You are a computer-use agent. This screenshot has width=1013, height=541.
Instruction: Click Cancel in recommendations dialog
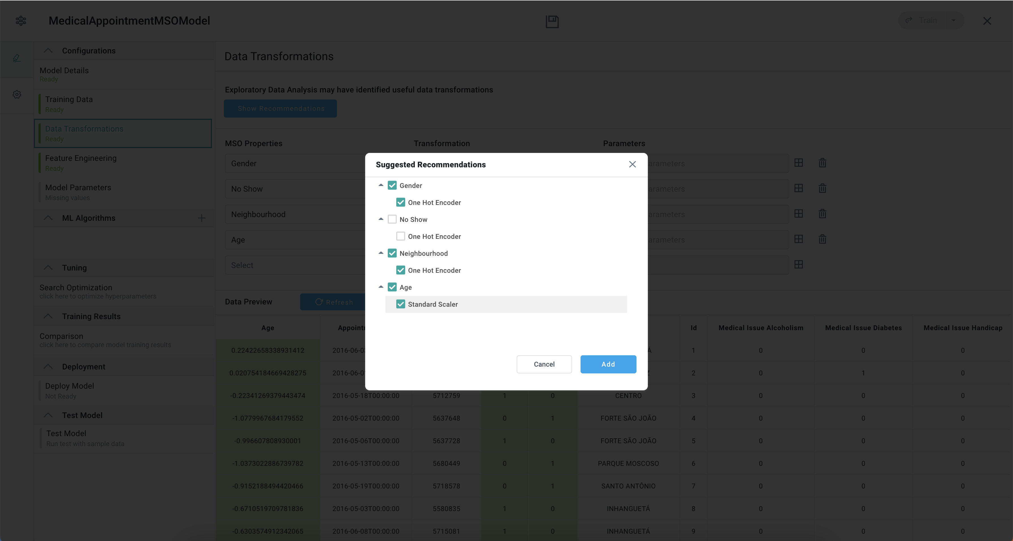pyautogui.click(x=544, y=364)
